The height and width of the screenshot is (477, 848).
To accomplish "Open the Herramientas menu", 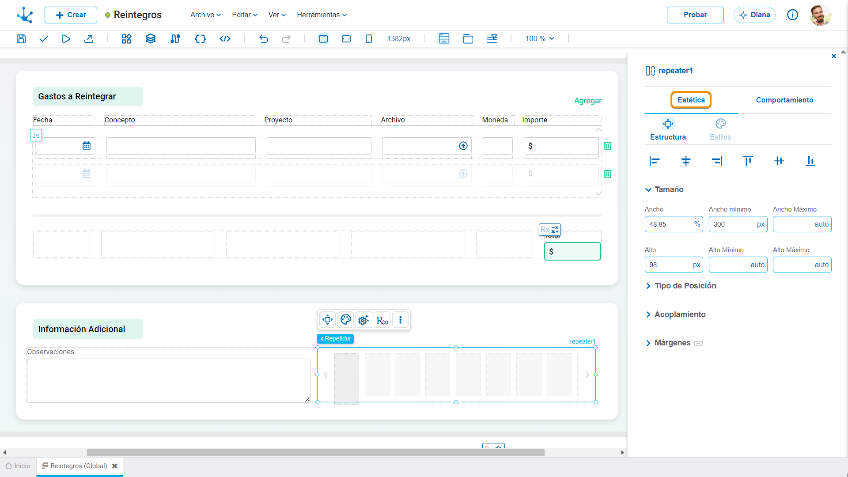I will (x=322, y=15).
